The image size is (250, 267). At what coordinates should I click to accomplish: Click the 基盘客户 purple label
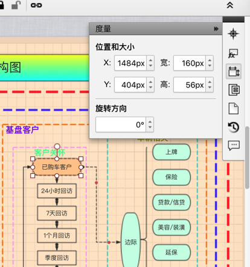[22, 130]
